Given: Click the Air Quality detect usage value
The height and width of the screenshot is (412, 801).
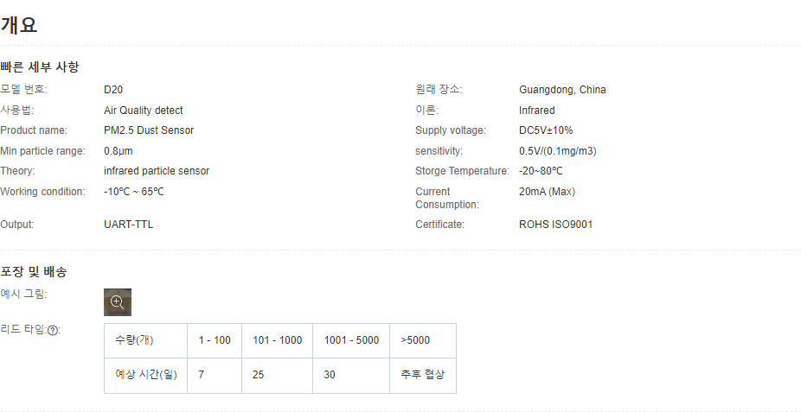Looking at the screenshot, I should (144, 111).
